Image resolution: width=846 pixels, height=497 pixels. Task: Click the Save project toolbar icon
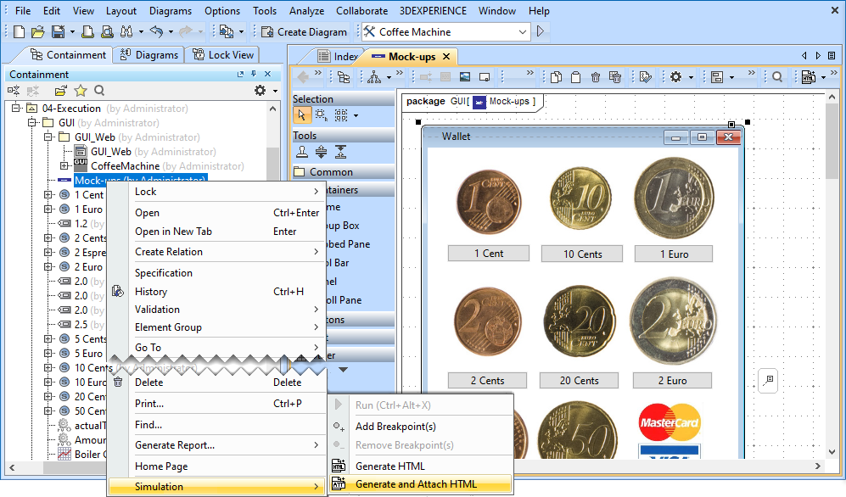[58, 31]
